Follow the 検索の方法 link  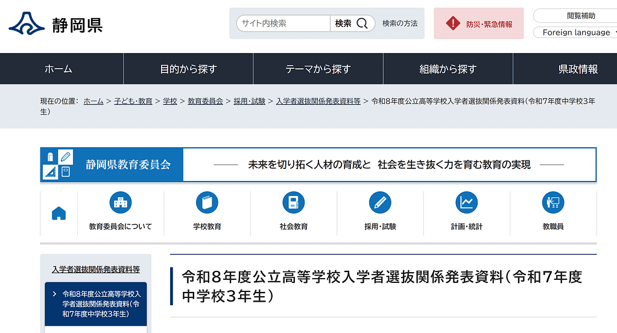[x=400, y=24]
